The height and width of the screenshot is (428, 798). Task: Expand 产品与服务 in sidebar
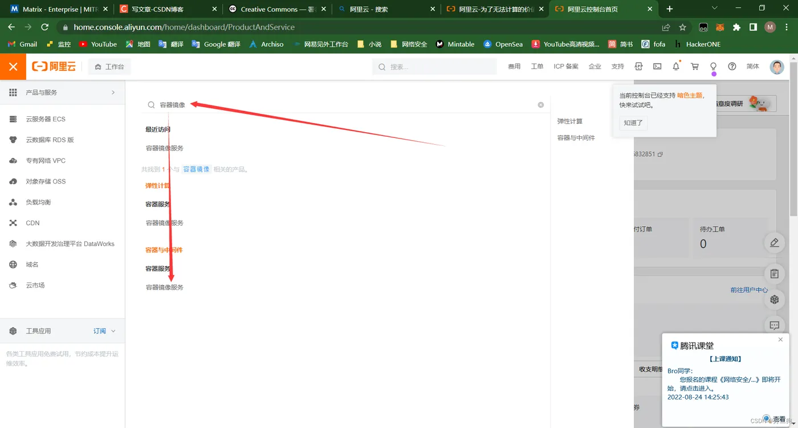63,92
